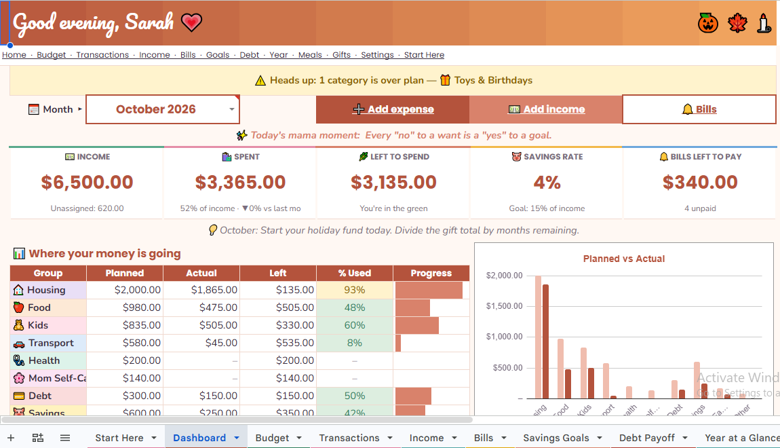This screenshot has height=448, width=780.
Task: Switch to the Start Here sheet tab
Action: [119, 438]
